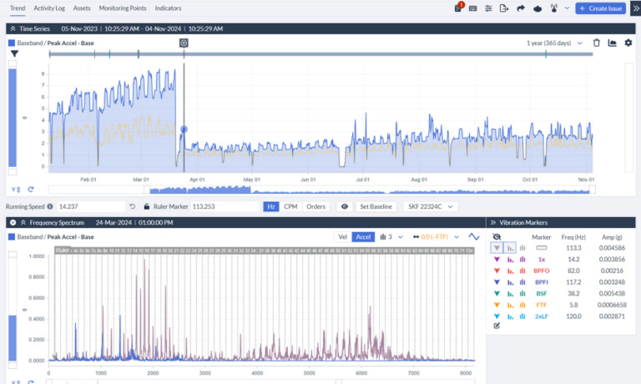This screenshot has width=641, height=384.
Task: Toggle the Ruler Marker lock icon
Action: 147,206
